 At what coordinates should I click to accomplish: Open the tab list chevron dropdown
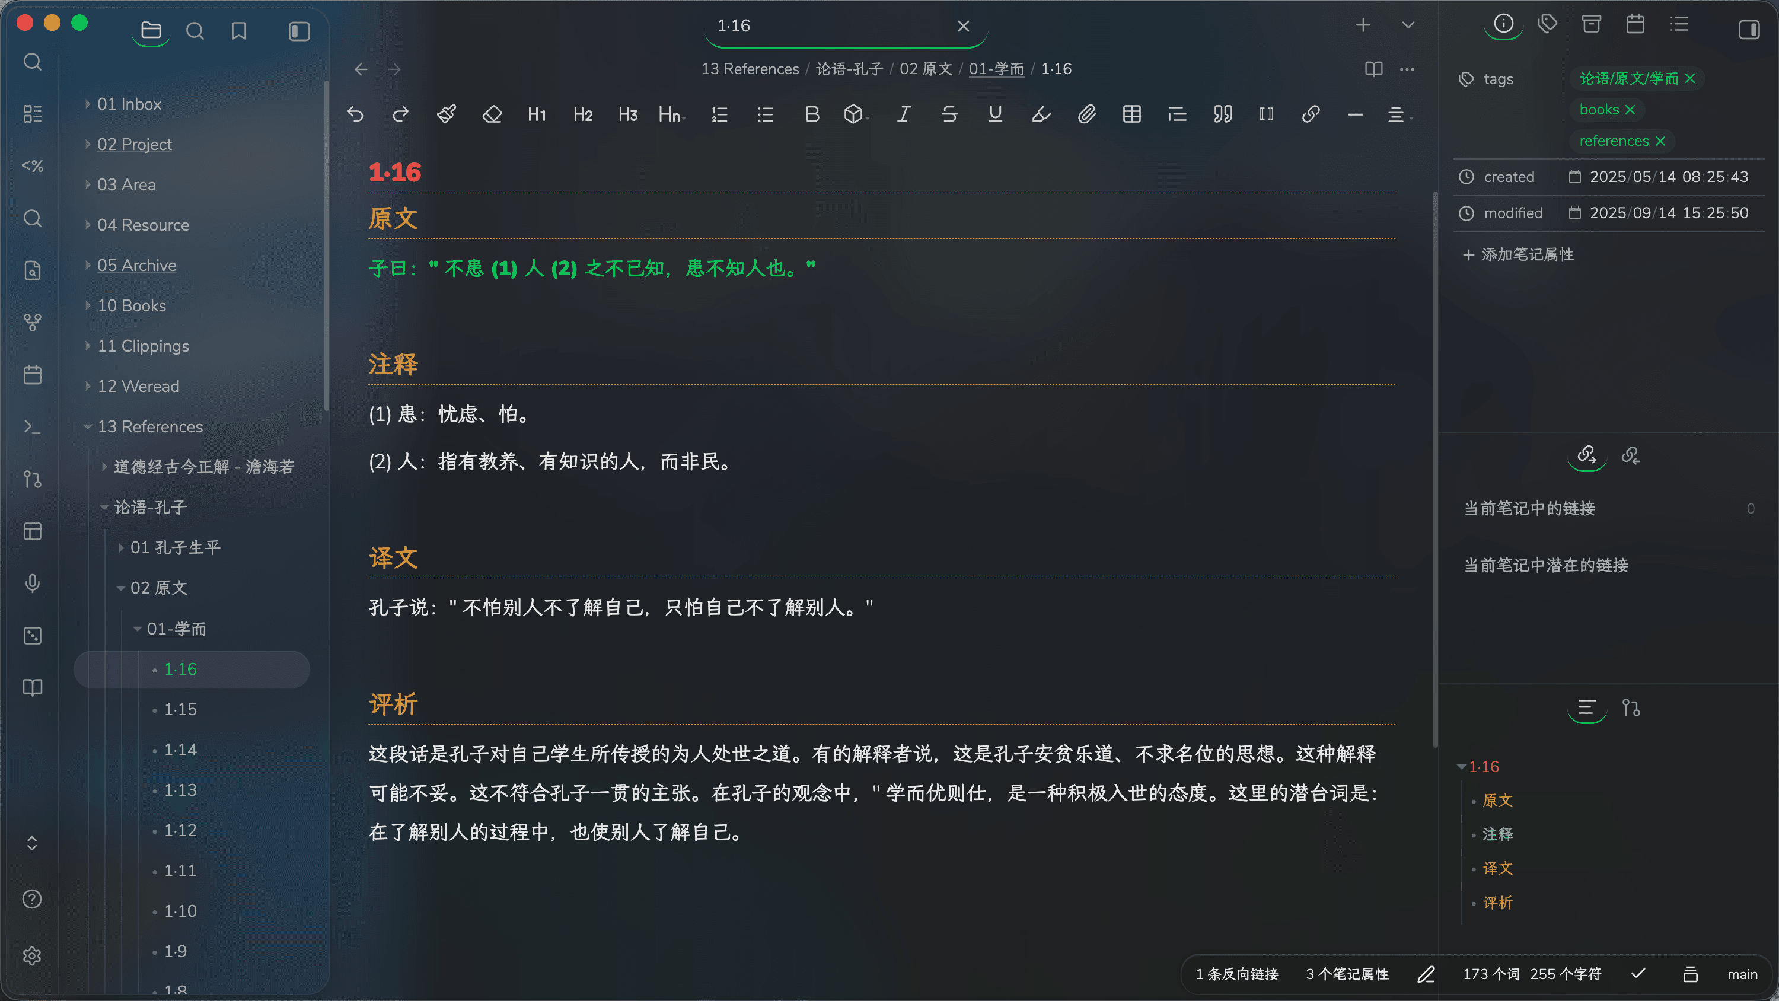coord(1408,25)
